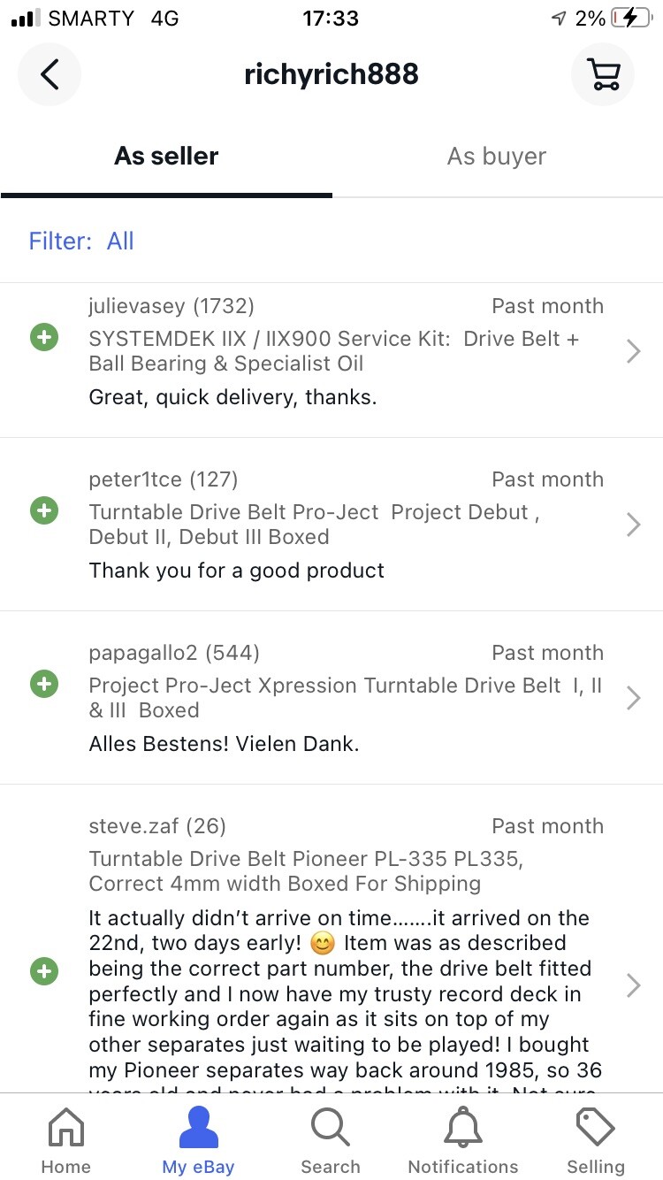Screen dimensions: 663x1180
Task: Switch to the As buyer tab
Action: (497, 157)
